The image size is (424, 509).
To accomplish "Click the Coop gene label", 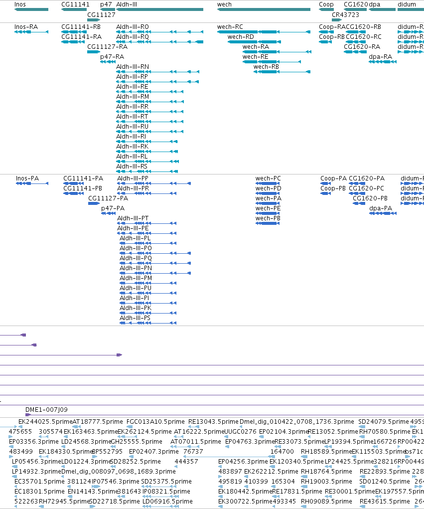I will (326, 4).
